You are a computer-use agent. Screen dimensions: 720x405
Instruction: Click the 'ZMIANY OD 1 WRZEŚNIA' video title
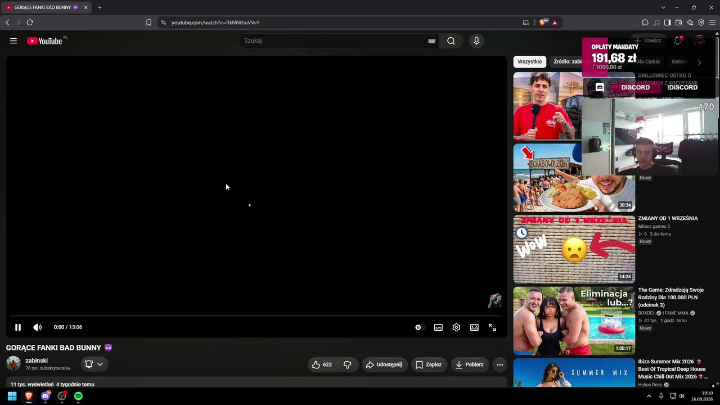point(668,218)
